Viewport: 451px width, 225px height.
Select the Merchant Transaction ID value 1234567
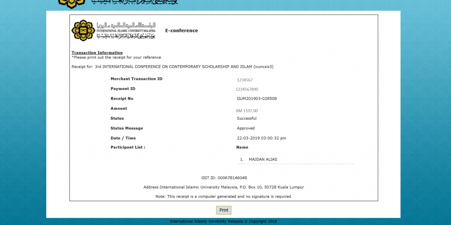tap(245, 80)
